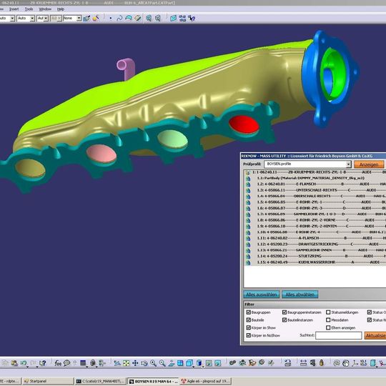Click the Aktualisieren button
The height and width of the screenshot is (386, 386).
coord(375,335)
